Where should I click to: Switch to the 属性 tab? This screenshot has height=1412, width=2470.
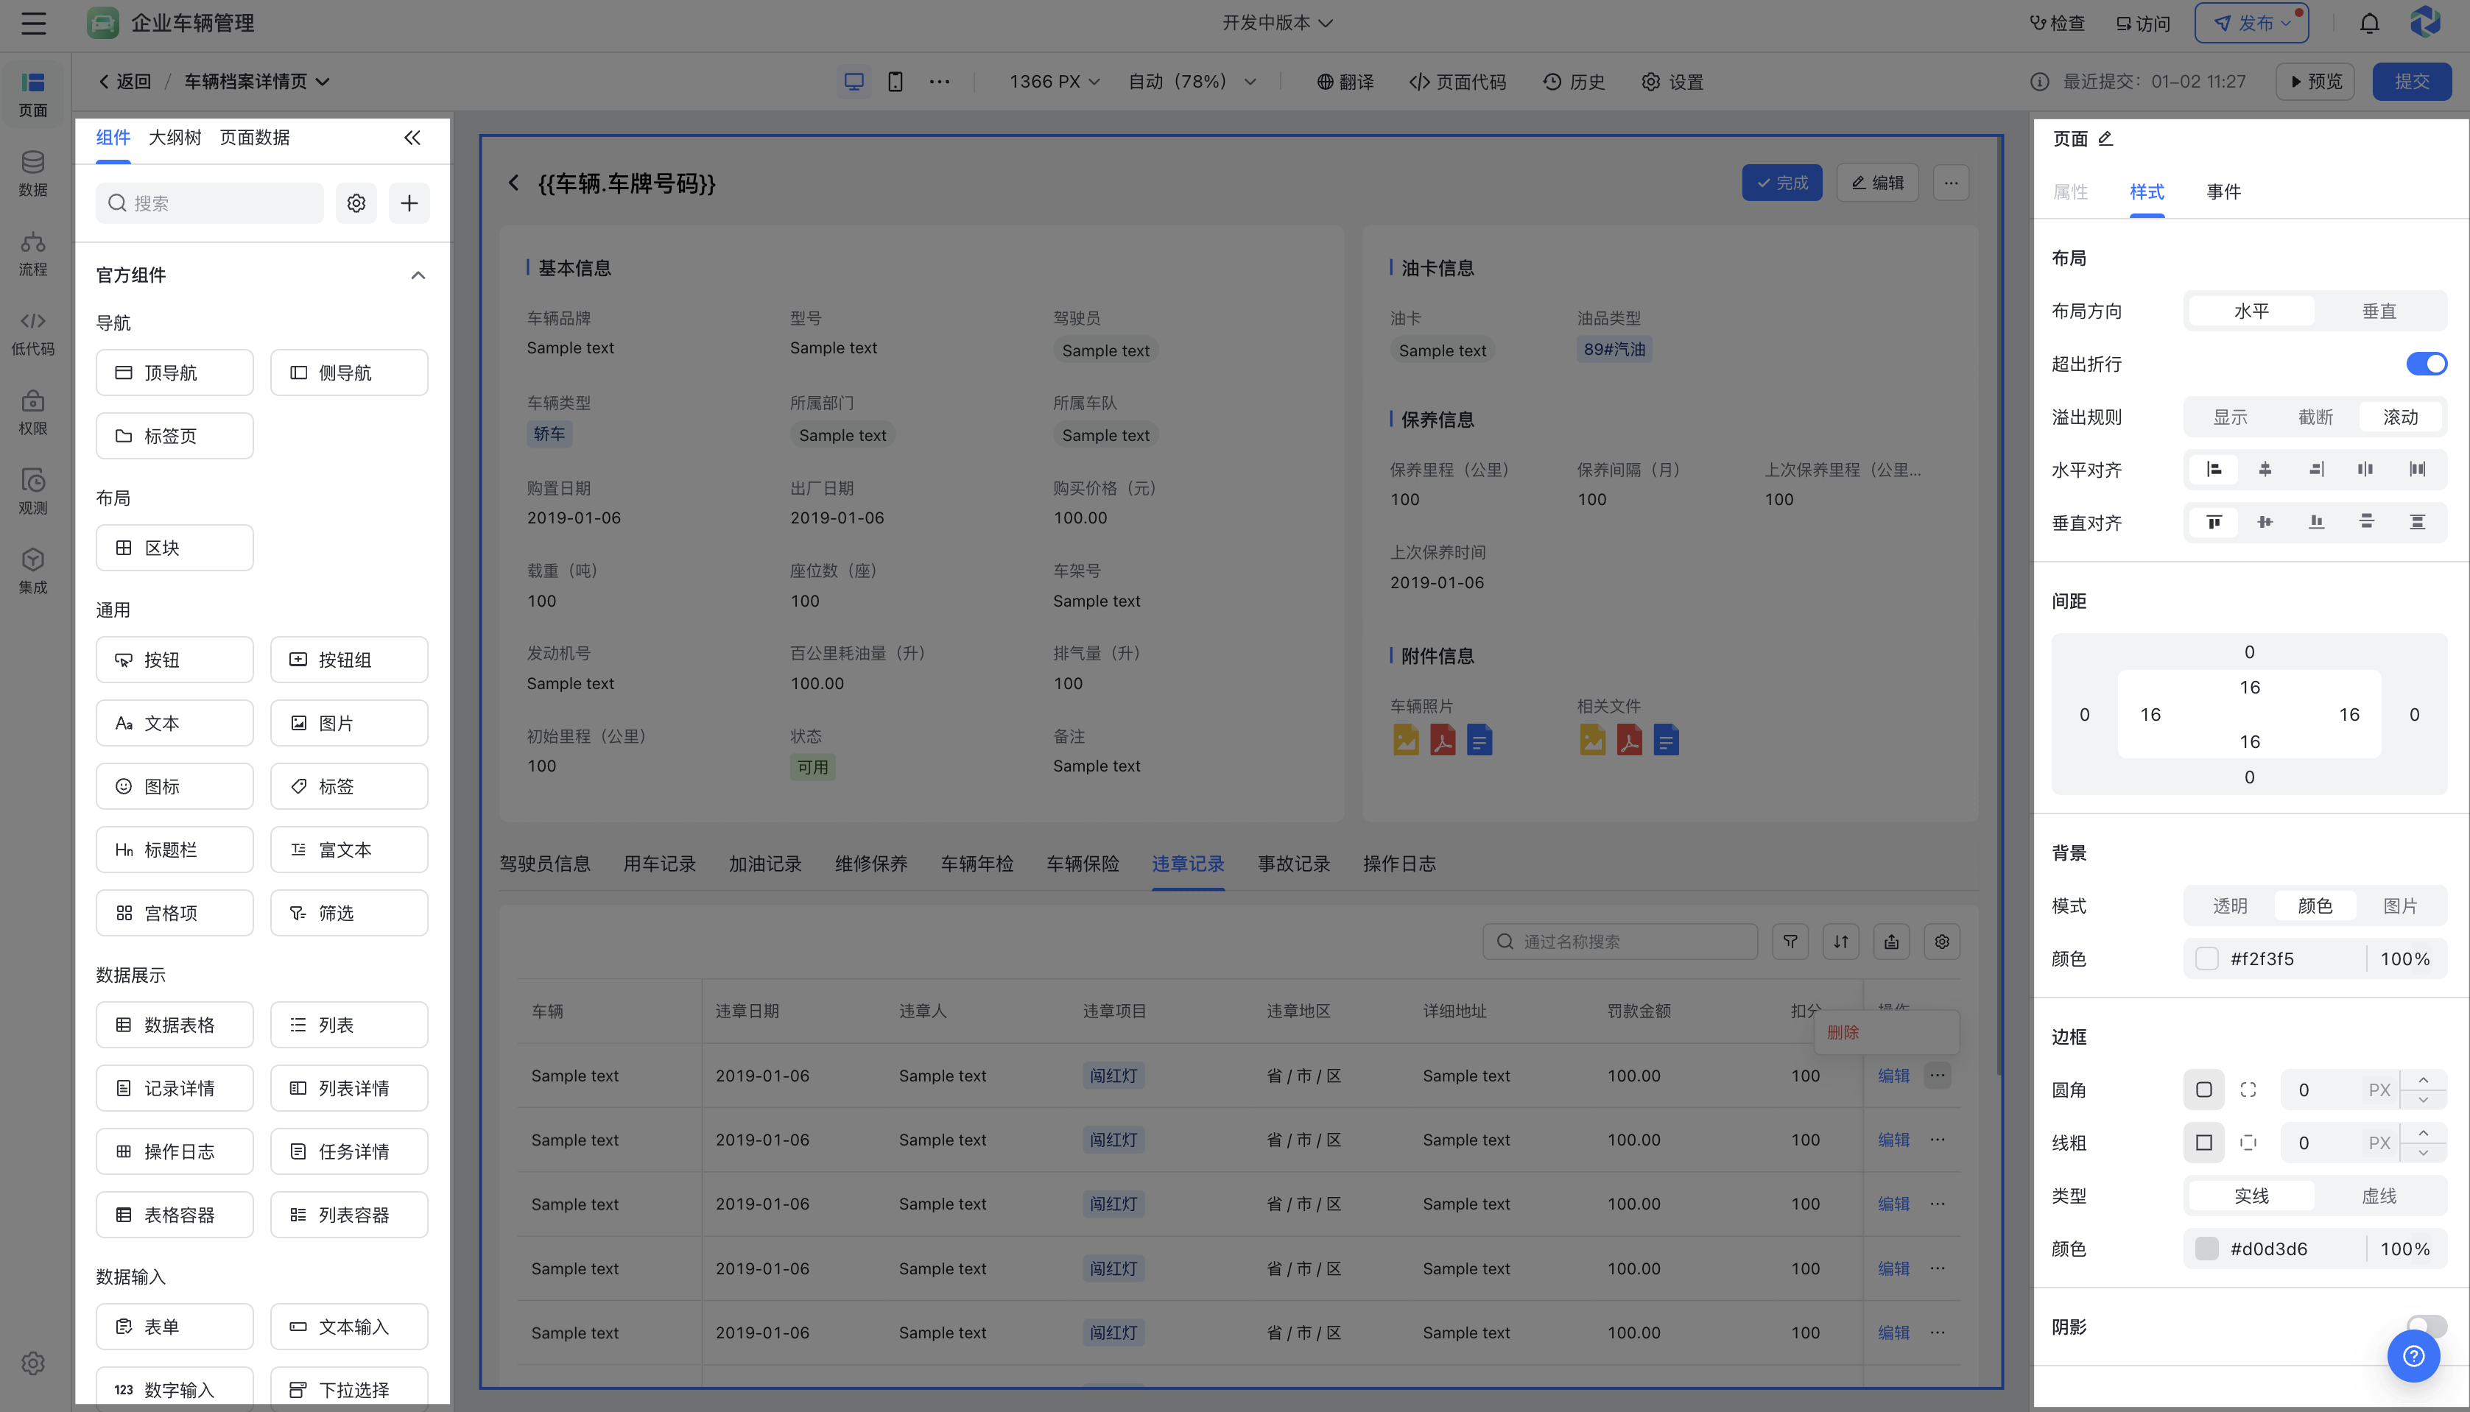point(2069,192)
